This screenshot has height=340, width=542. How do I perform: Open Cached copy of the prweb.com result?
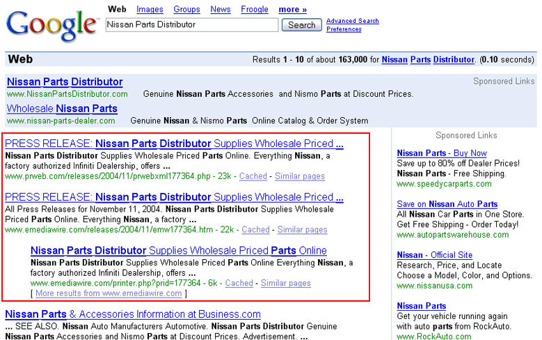click(x=253, y=176)
